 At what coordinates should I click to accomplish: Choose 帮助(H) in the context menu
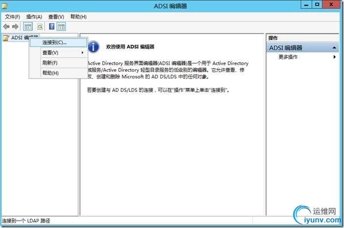58,73
